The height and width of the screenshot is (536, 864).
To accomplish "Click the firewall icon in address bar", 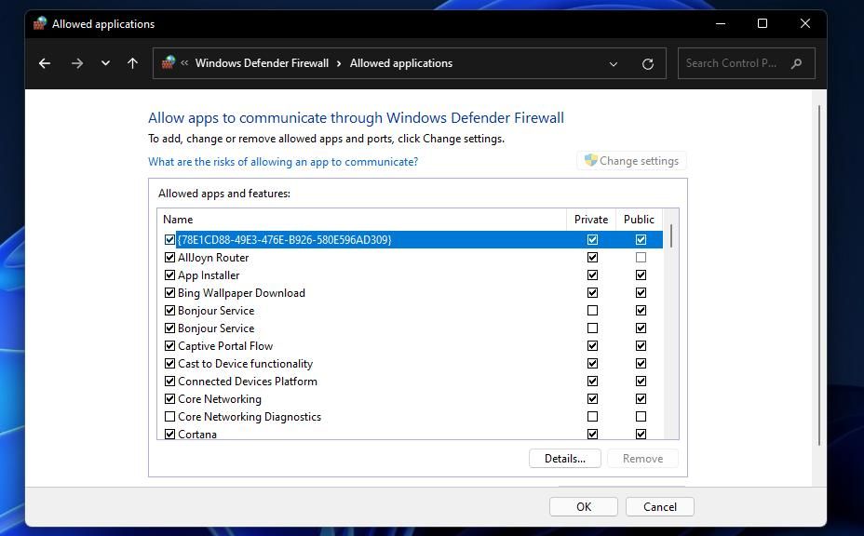I will 169,62.
